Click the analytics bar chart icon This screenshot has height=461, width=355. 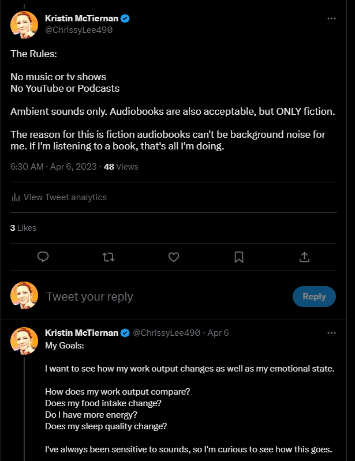point(16,197)
